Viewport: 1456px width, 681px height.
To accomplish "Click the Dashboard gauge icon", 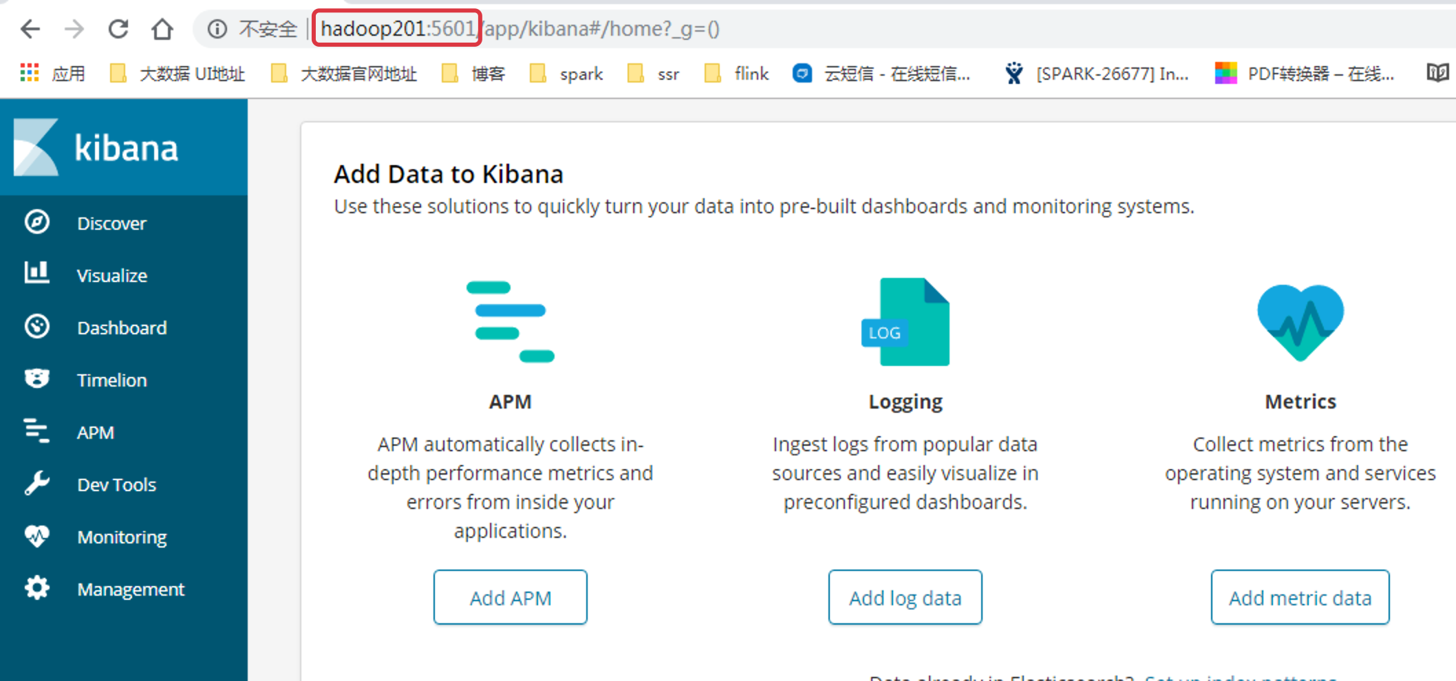I will [x=37, y=326].
